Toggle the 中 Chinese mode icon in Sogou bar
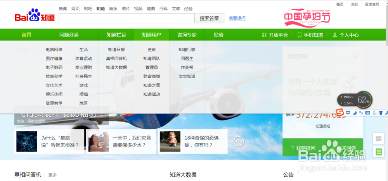Screen dimensions: 388x181 [348, 113]
